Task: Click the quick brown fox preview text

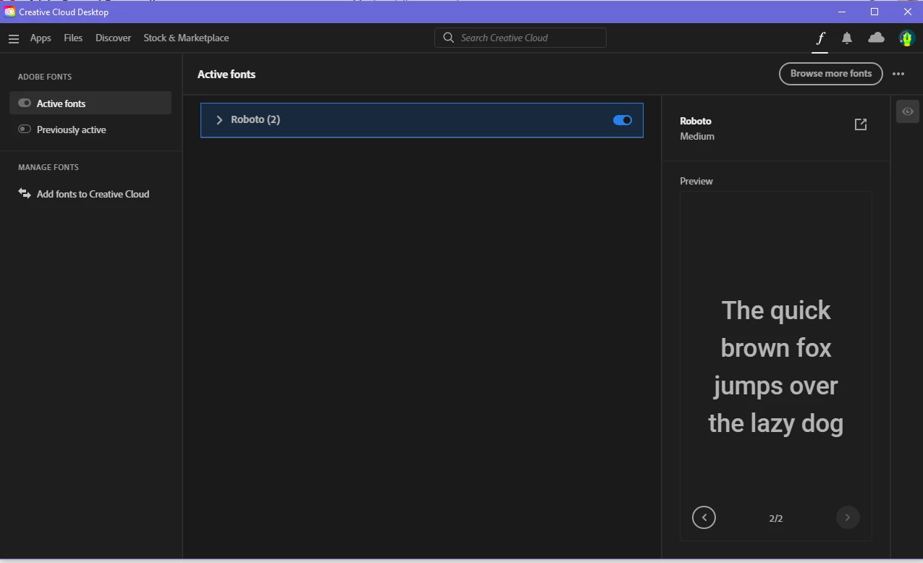Action: point(776,367)
